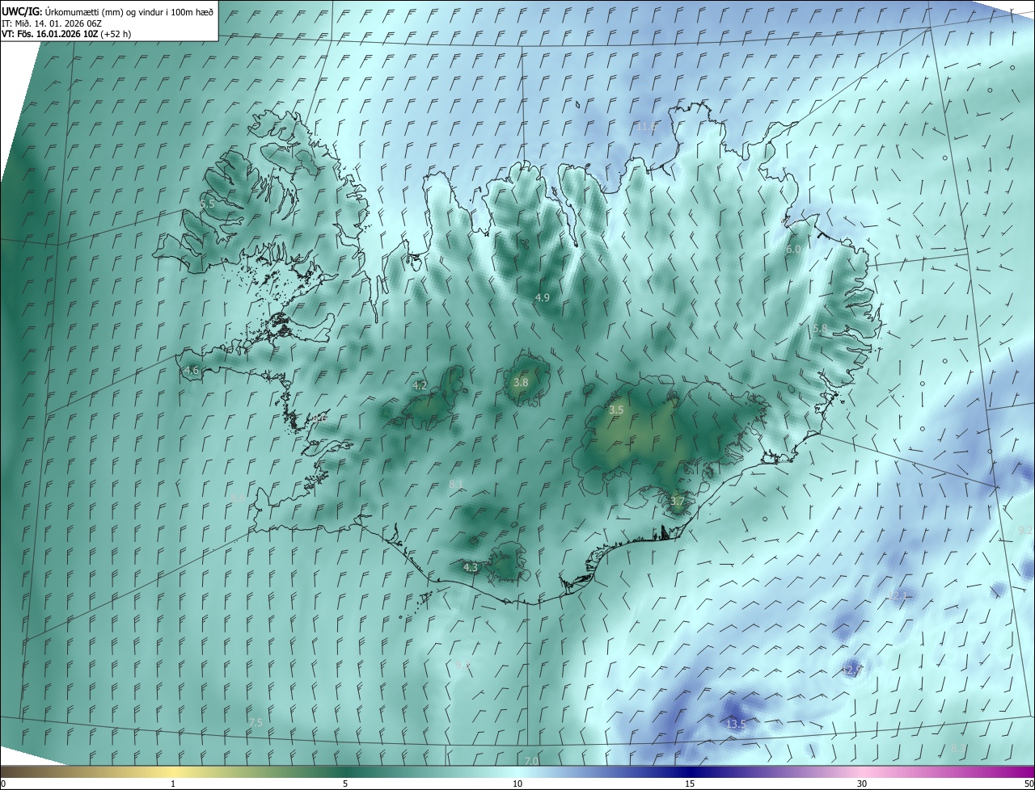The width and height of the screenshot is (1035, 790).
Task: Click the 4.2 value beside Langjökull glacier
Action: pos(420,385)
